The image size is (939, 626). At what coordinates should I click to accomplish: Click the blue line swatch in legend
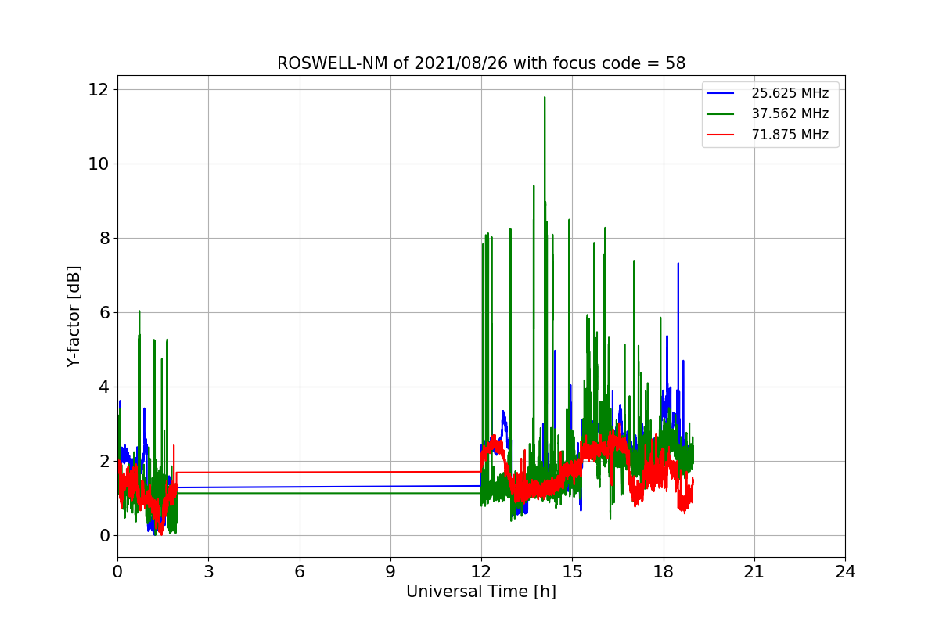coord(721,93)
